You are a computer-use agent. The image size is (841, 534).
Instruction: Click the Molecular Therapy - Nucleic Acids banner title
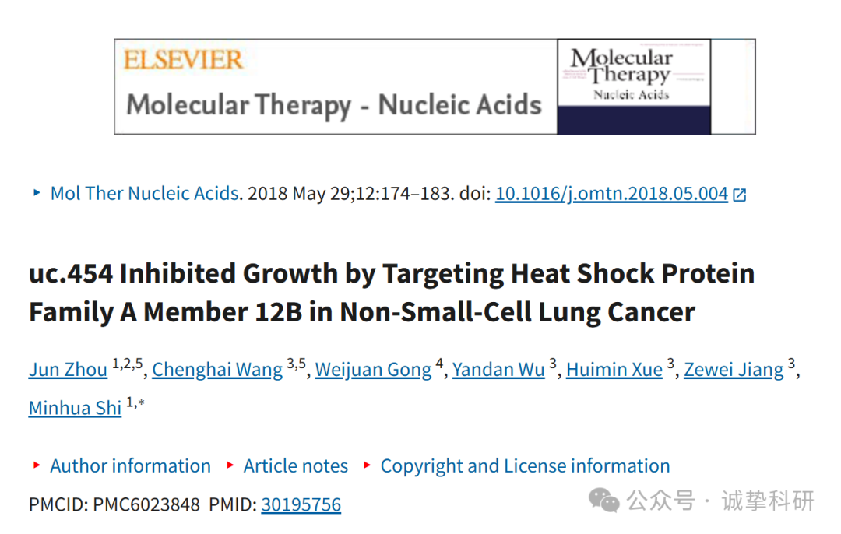pyautogui.click(x=333, y=104)
